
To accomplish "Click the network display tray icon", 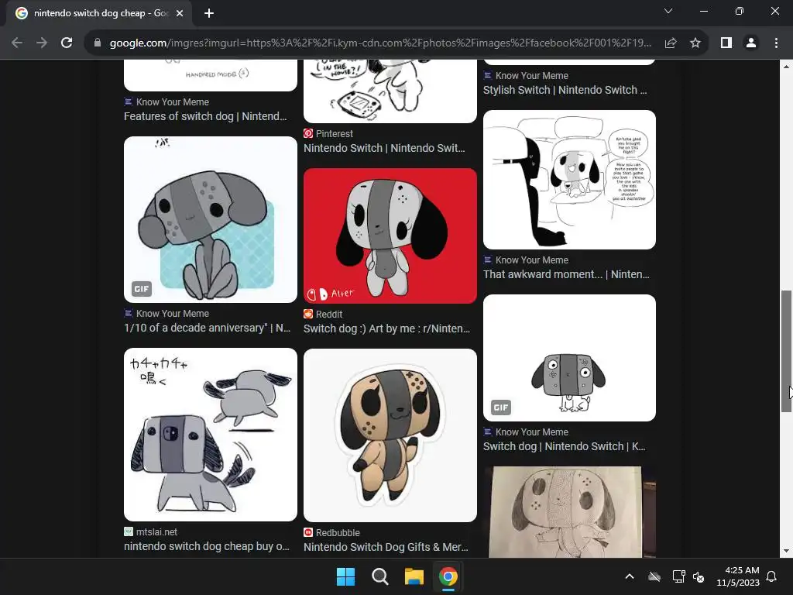I will 678,576.
